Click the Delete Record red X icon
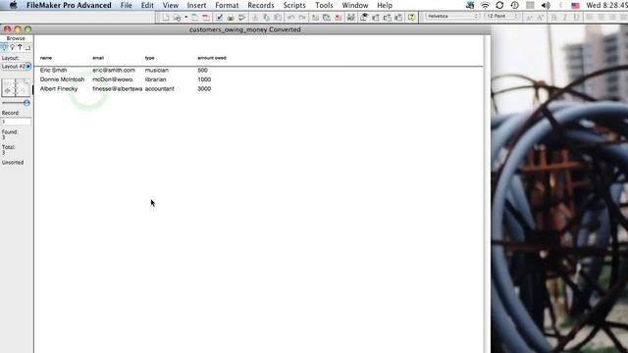 (338, 18)
